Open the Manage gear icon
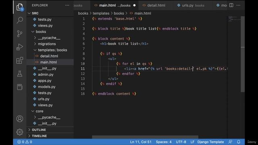 pyautogui.click(x=20, y=132)
